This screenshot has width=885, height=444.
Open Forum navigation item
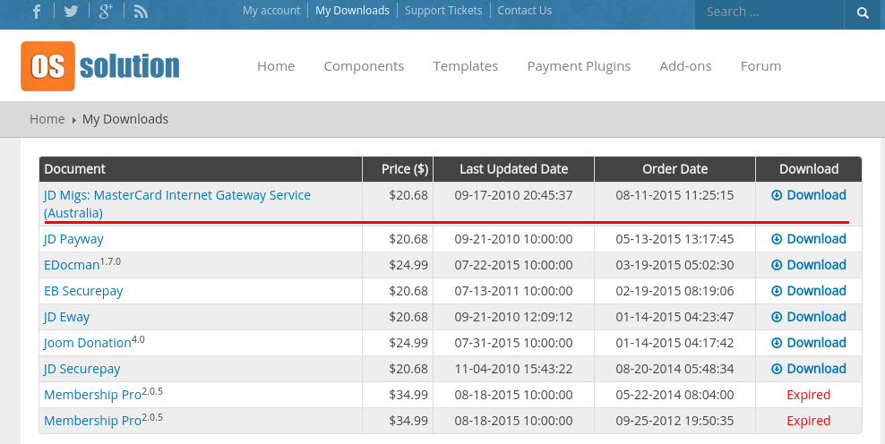[x=760, y=66]
